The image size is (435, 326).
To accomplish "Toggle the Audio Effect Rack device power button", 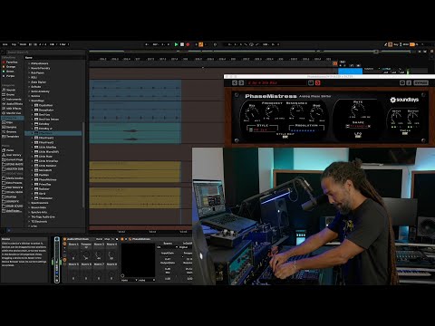I will point(64,239).
